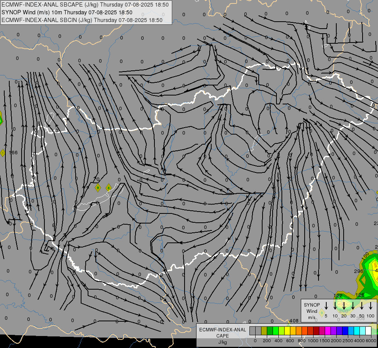
Task: Click the m/s unit in wind legend
Action: pyautogui.click(x=312, y=317)
